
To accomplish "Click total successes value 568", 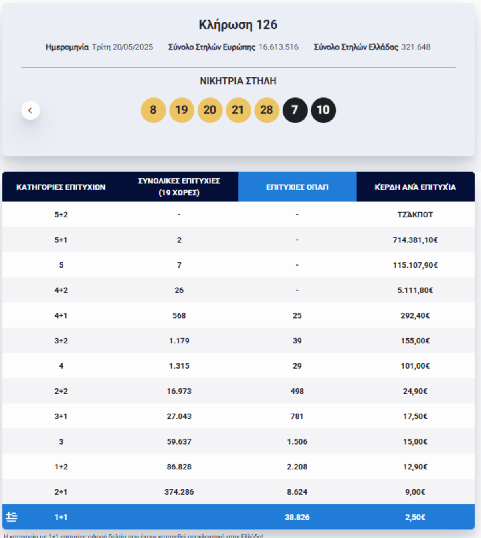I will pyautogui.click(x=179, y=316).
